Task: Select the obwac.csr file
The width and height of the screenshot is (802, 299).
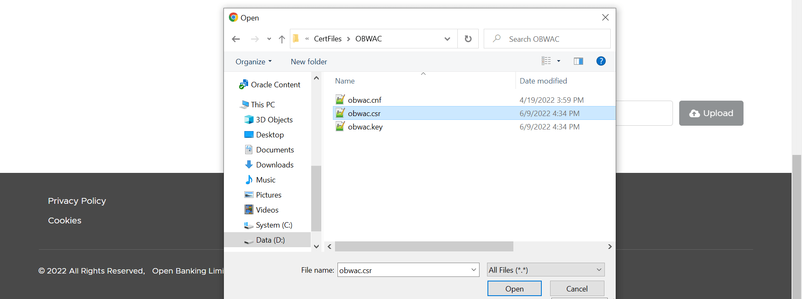Action: pos(474,113)
